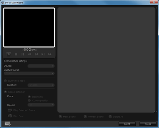This screenshot has width=159, height=128.
Task: Step to next frame button
Action: (x=43, y=54)
